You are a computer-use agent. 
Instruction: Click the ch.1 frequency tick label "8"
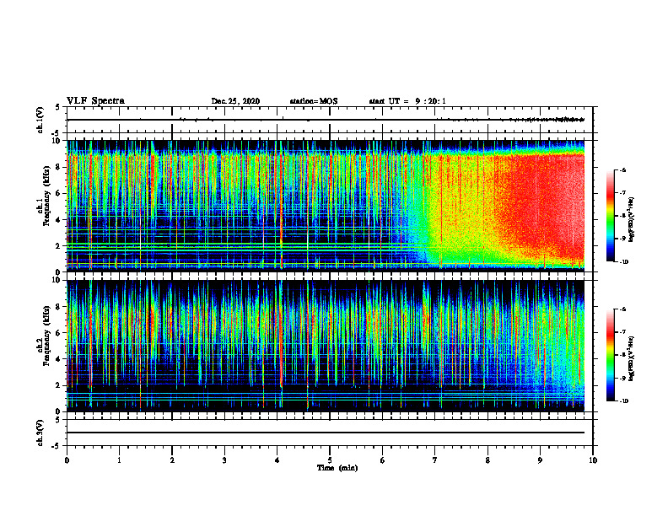[59, 167]
